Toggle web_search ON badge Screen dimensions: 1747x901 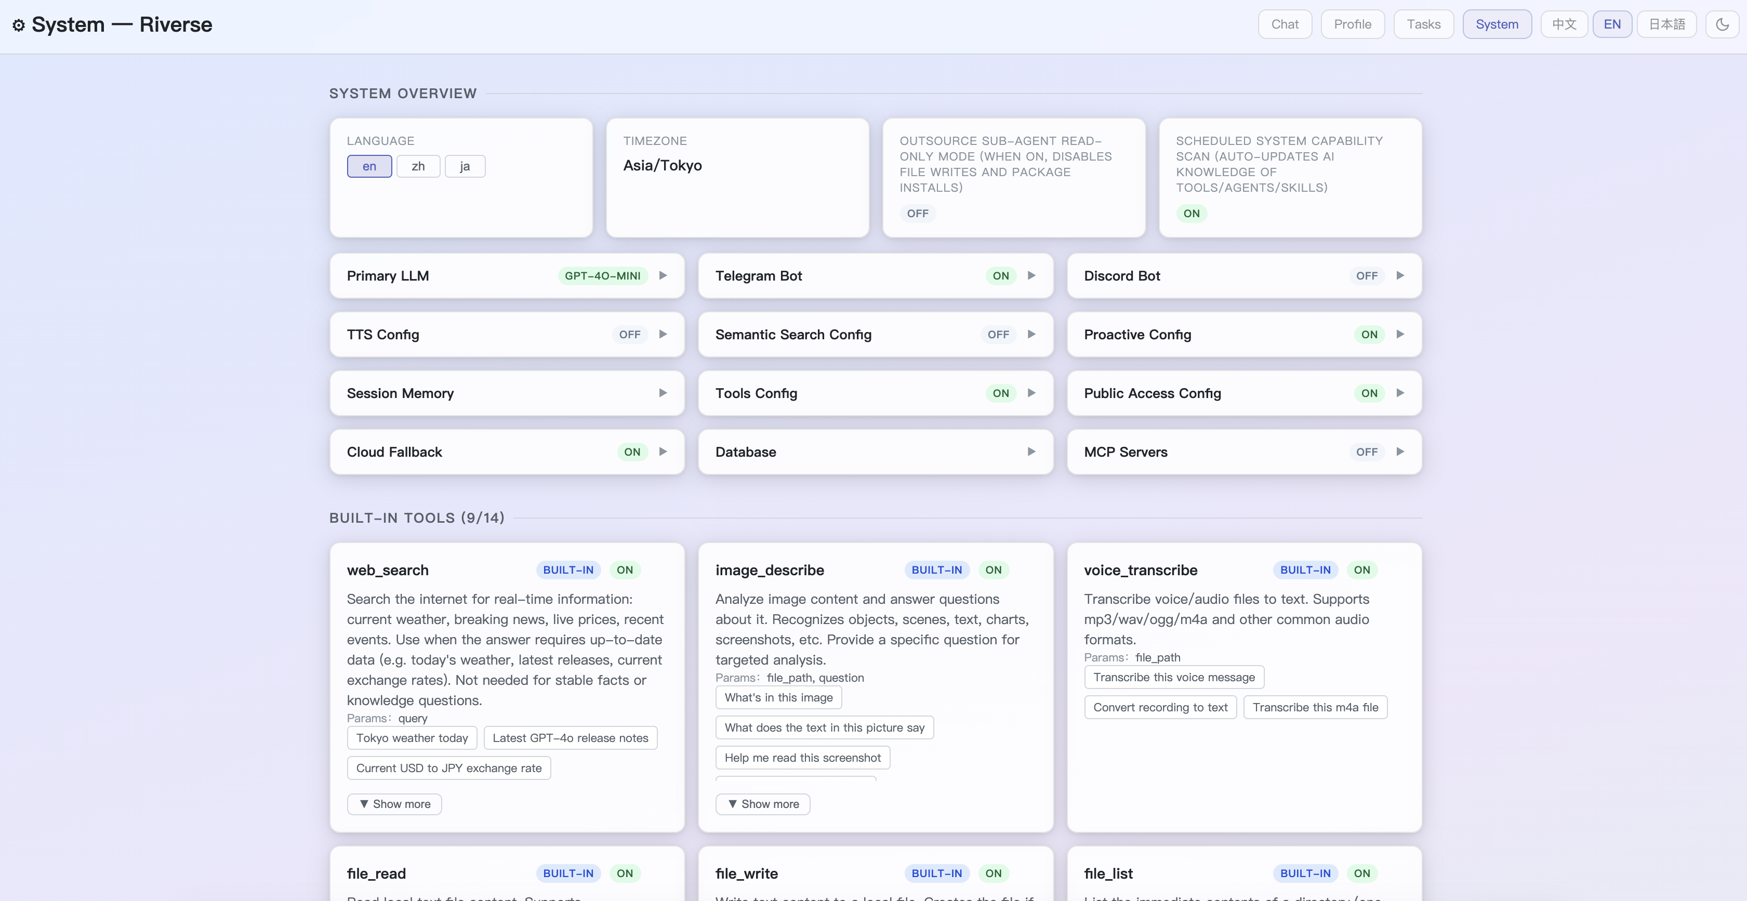coord(625,570)
